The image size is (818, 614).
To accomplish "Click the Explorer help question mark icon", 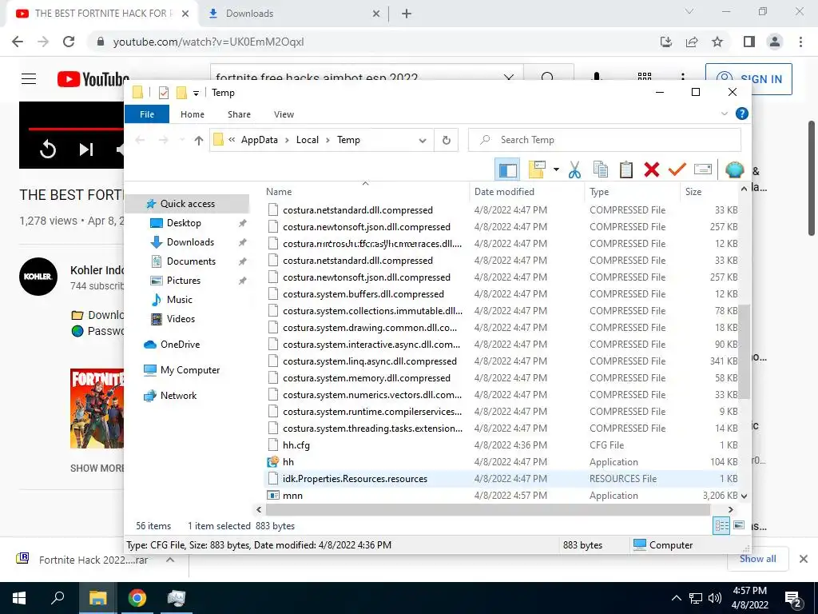I will coord(741,114).
